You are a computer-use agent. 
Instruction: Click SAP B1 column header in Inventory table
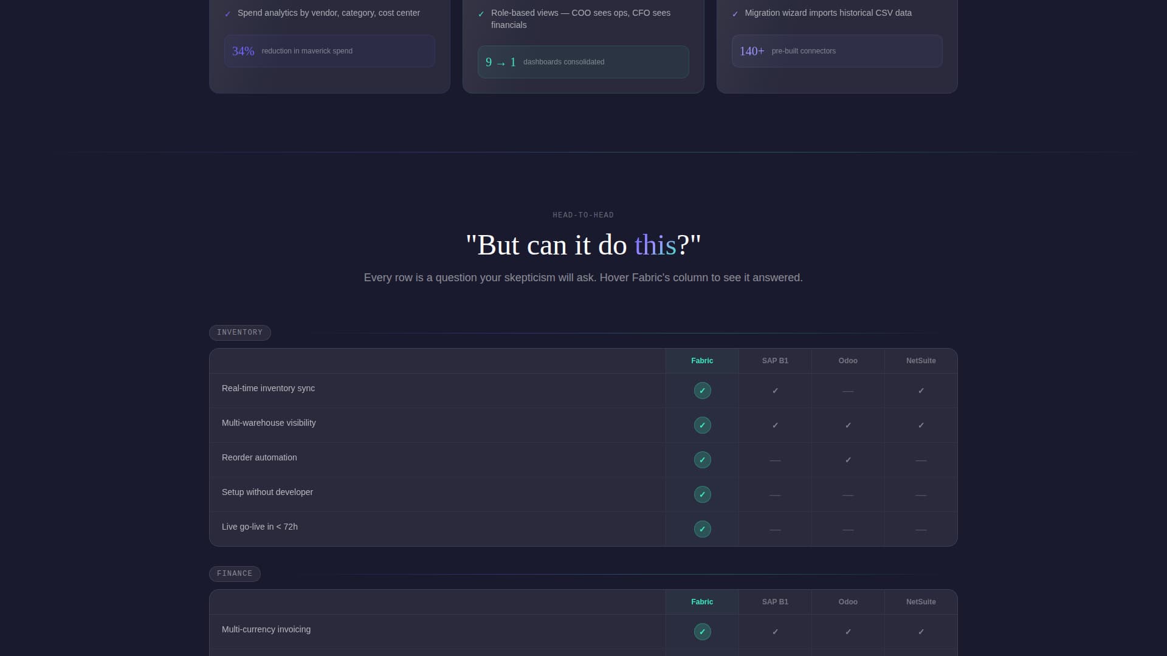(x=775, y=361)
